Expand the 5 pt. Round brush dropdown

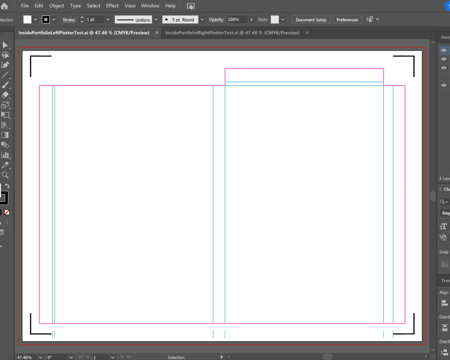(202, 20)
